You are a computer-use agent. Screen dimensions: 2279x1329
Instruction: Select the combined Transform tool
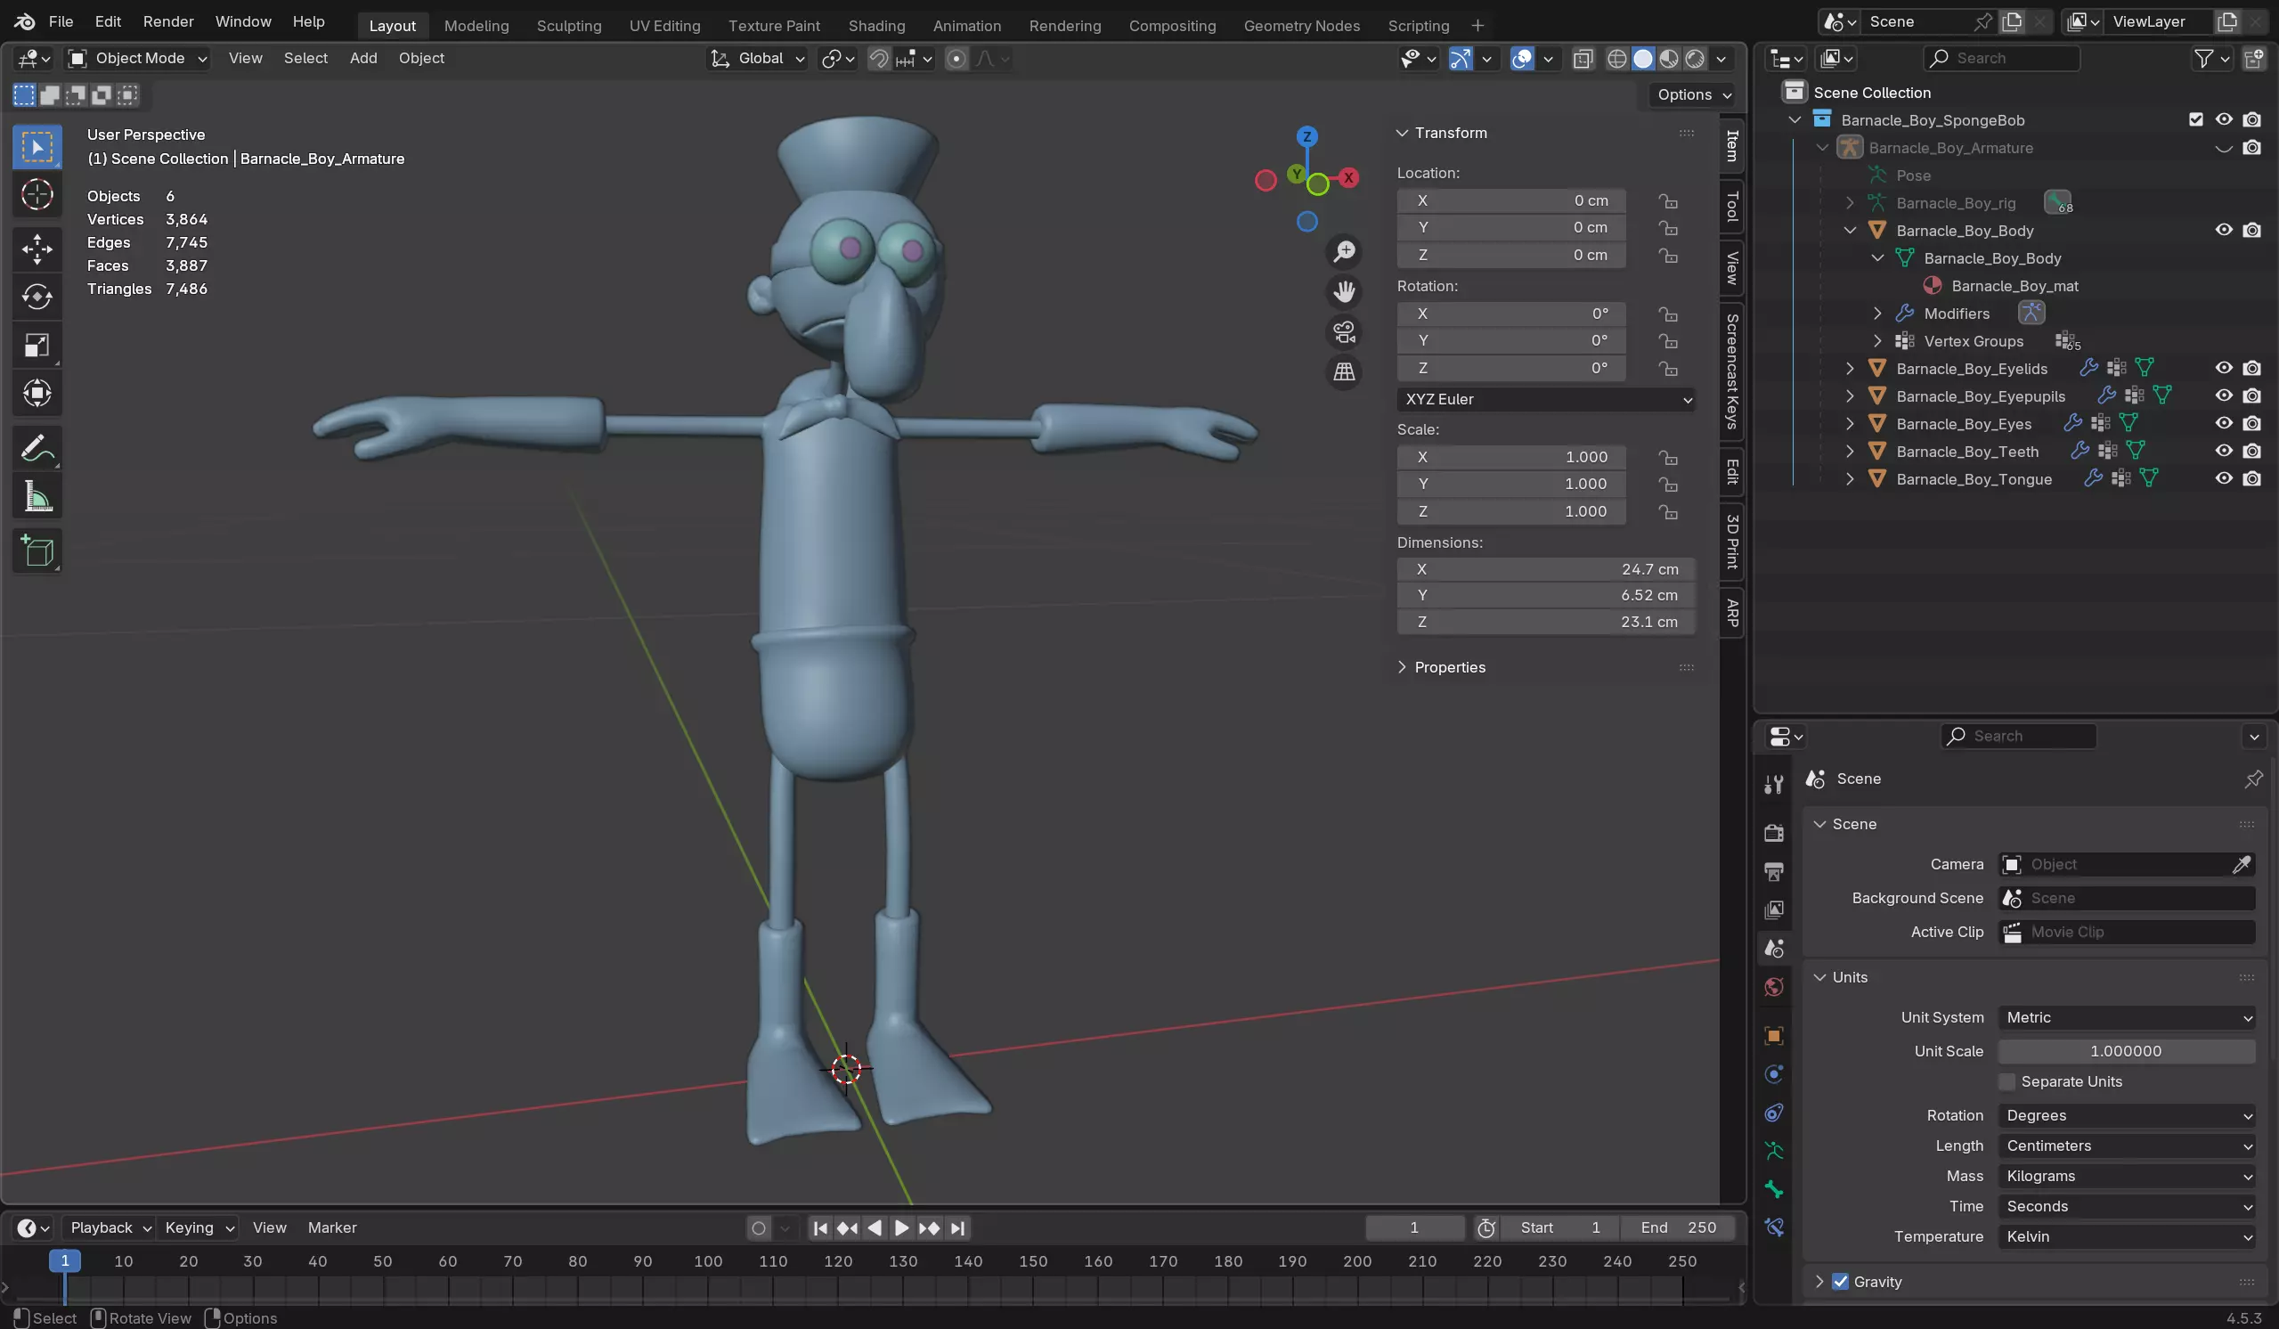[37, 393]
